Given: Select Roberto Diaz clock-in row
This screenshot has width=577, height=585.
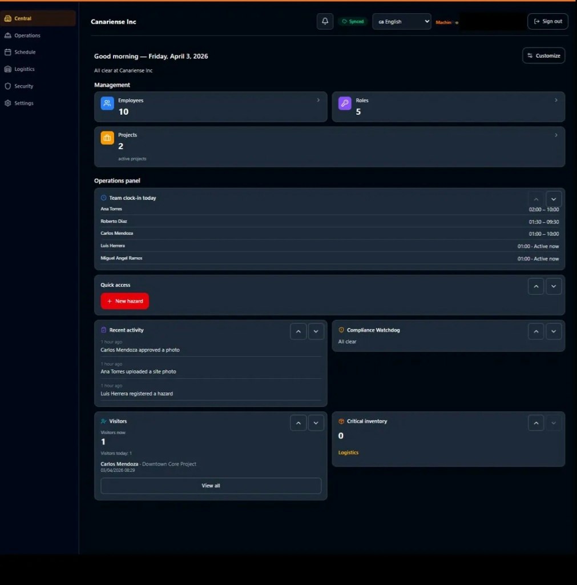Looking at the screenshot, I should tap(329, 221).
